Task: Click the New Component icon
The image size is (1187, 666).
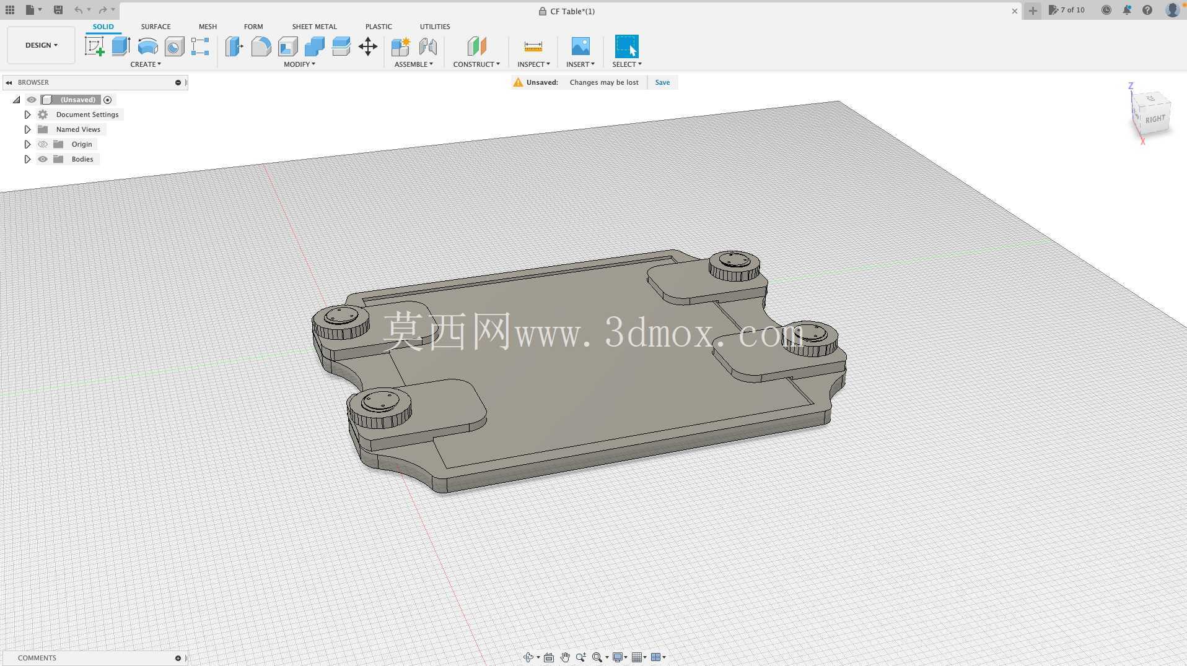Action: pyautogui.click(x=401, y=46)
